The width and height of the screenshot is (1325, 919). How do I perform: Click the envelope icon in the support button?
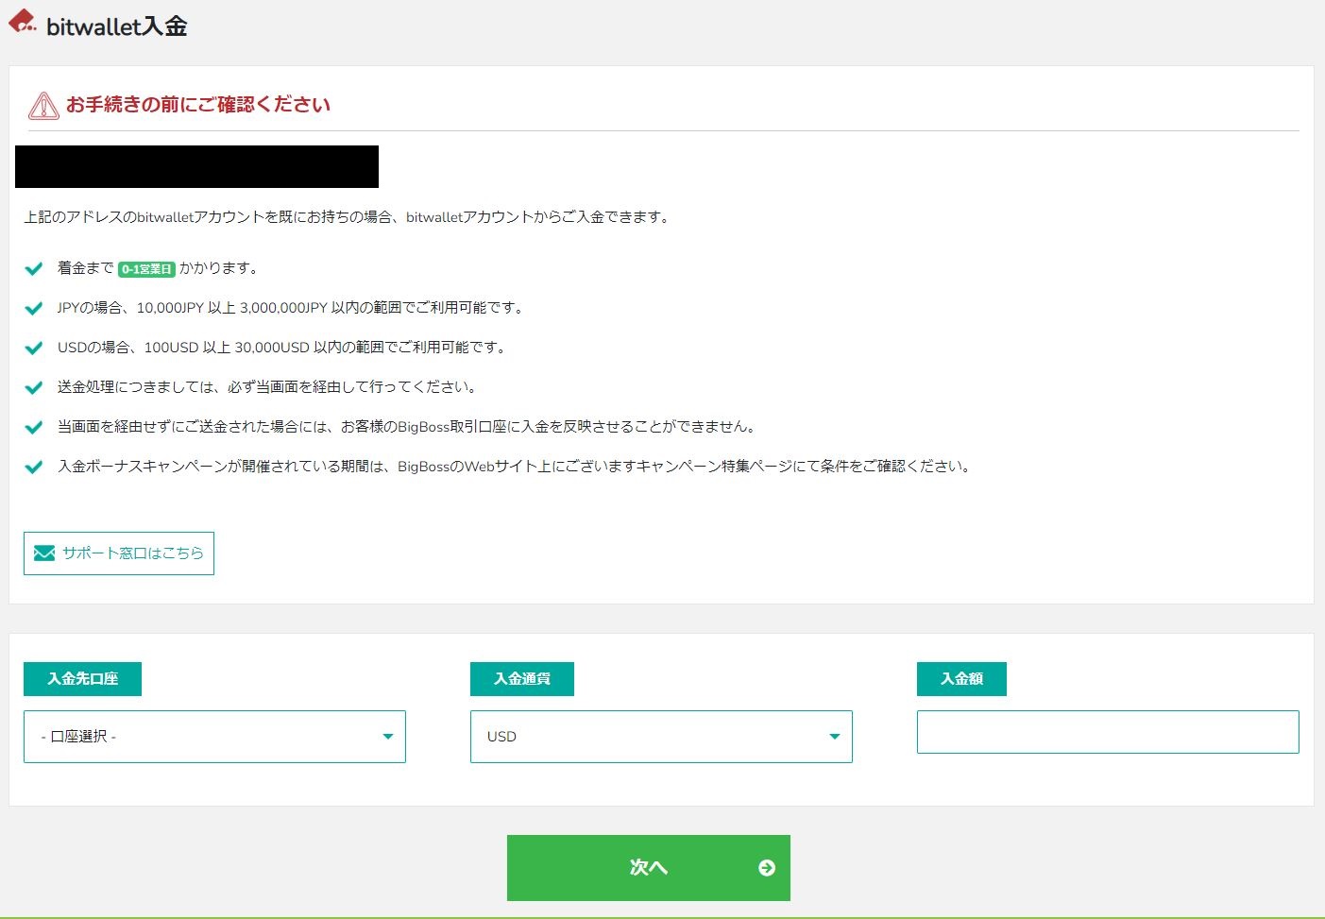coord(43,553)
